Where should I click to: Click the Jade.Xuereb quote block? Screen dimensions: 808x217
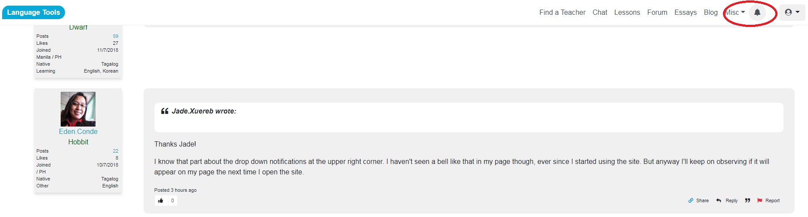(x=469, y=117)
